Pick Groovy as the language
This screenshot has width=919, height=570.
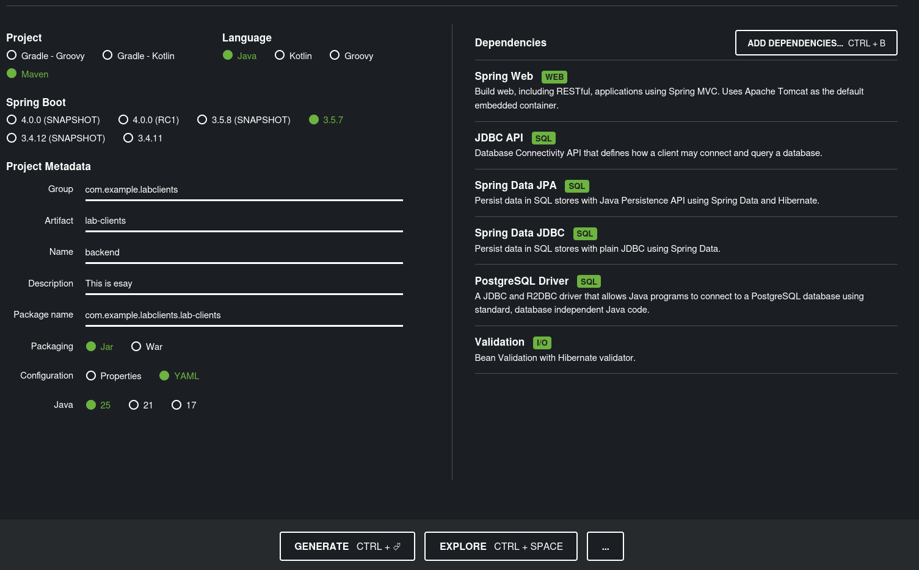(335, 55)
